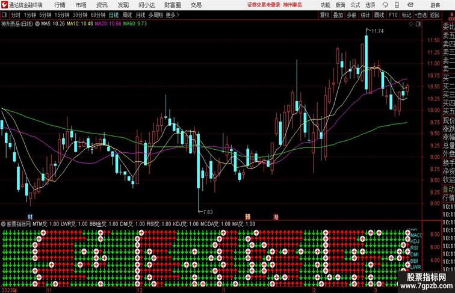Switch to the 15分钟 period tab
The width and height of the screenshot is (455, 293).
click(x=62, y=15)
